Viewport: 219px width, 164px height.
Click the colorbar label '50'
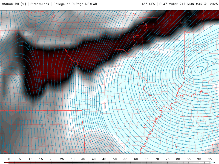point(115,159)
